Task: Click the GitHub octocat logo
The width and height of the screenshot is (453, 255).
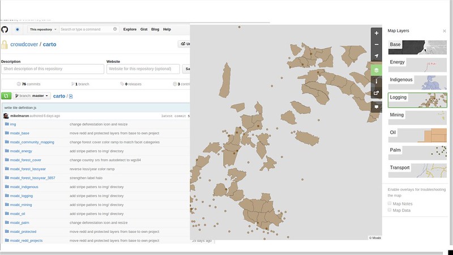Action: coord(5,29)
